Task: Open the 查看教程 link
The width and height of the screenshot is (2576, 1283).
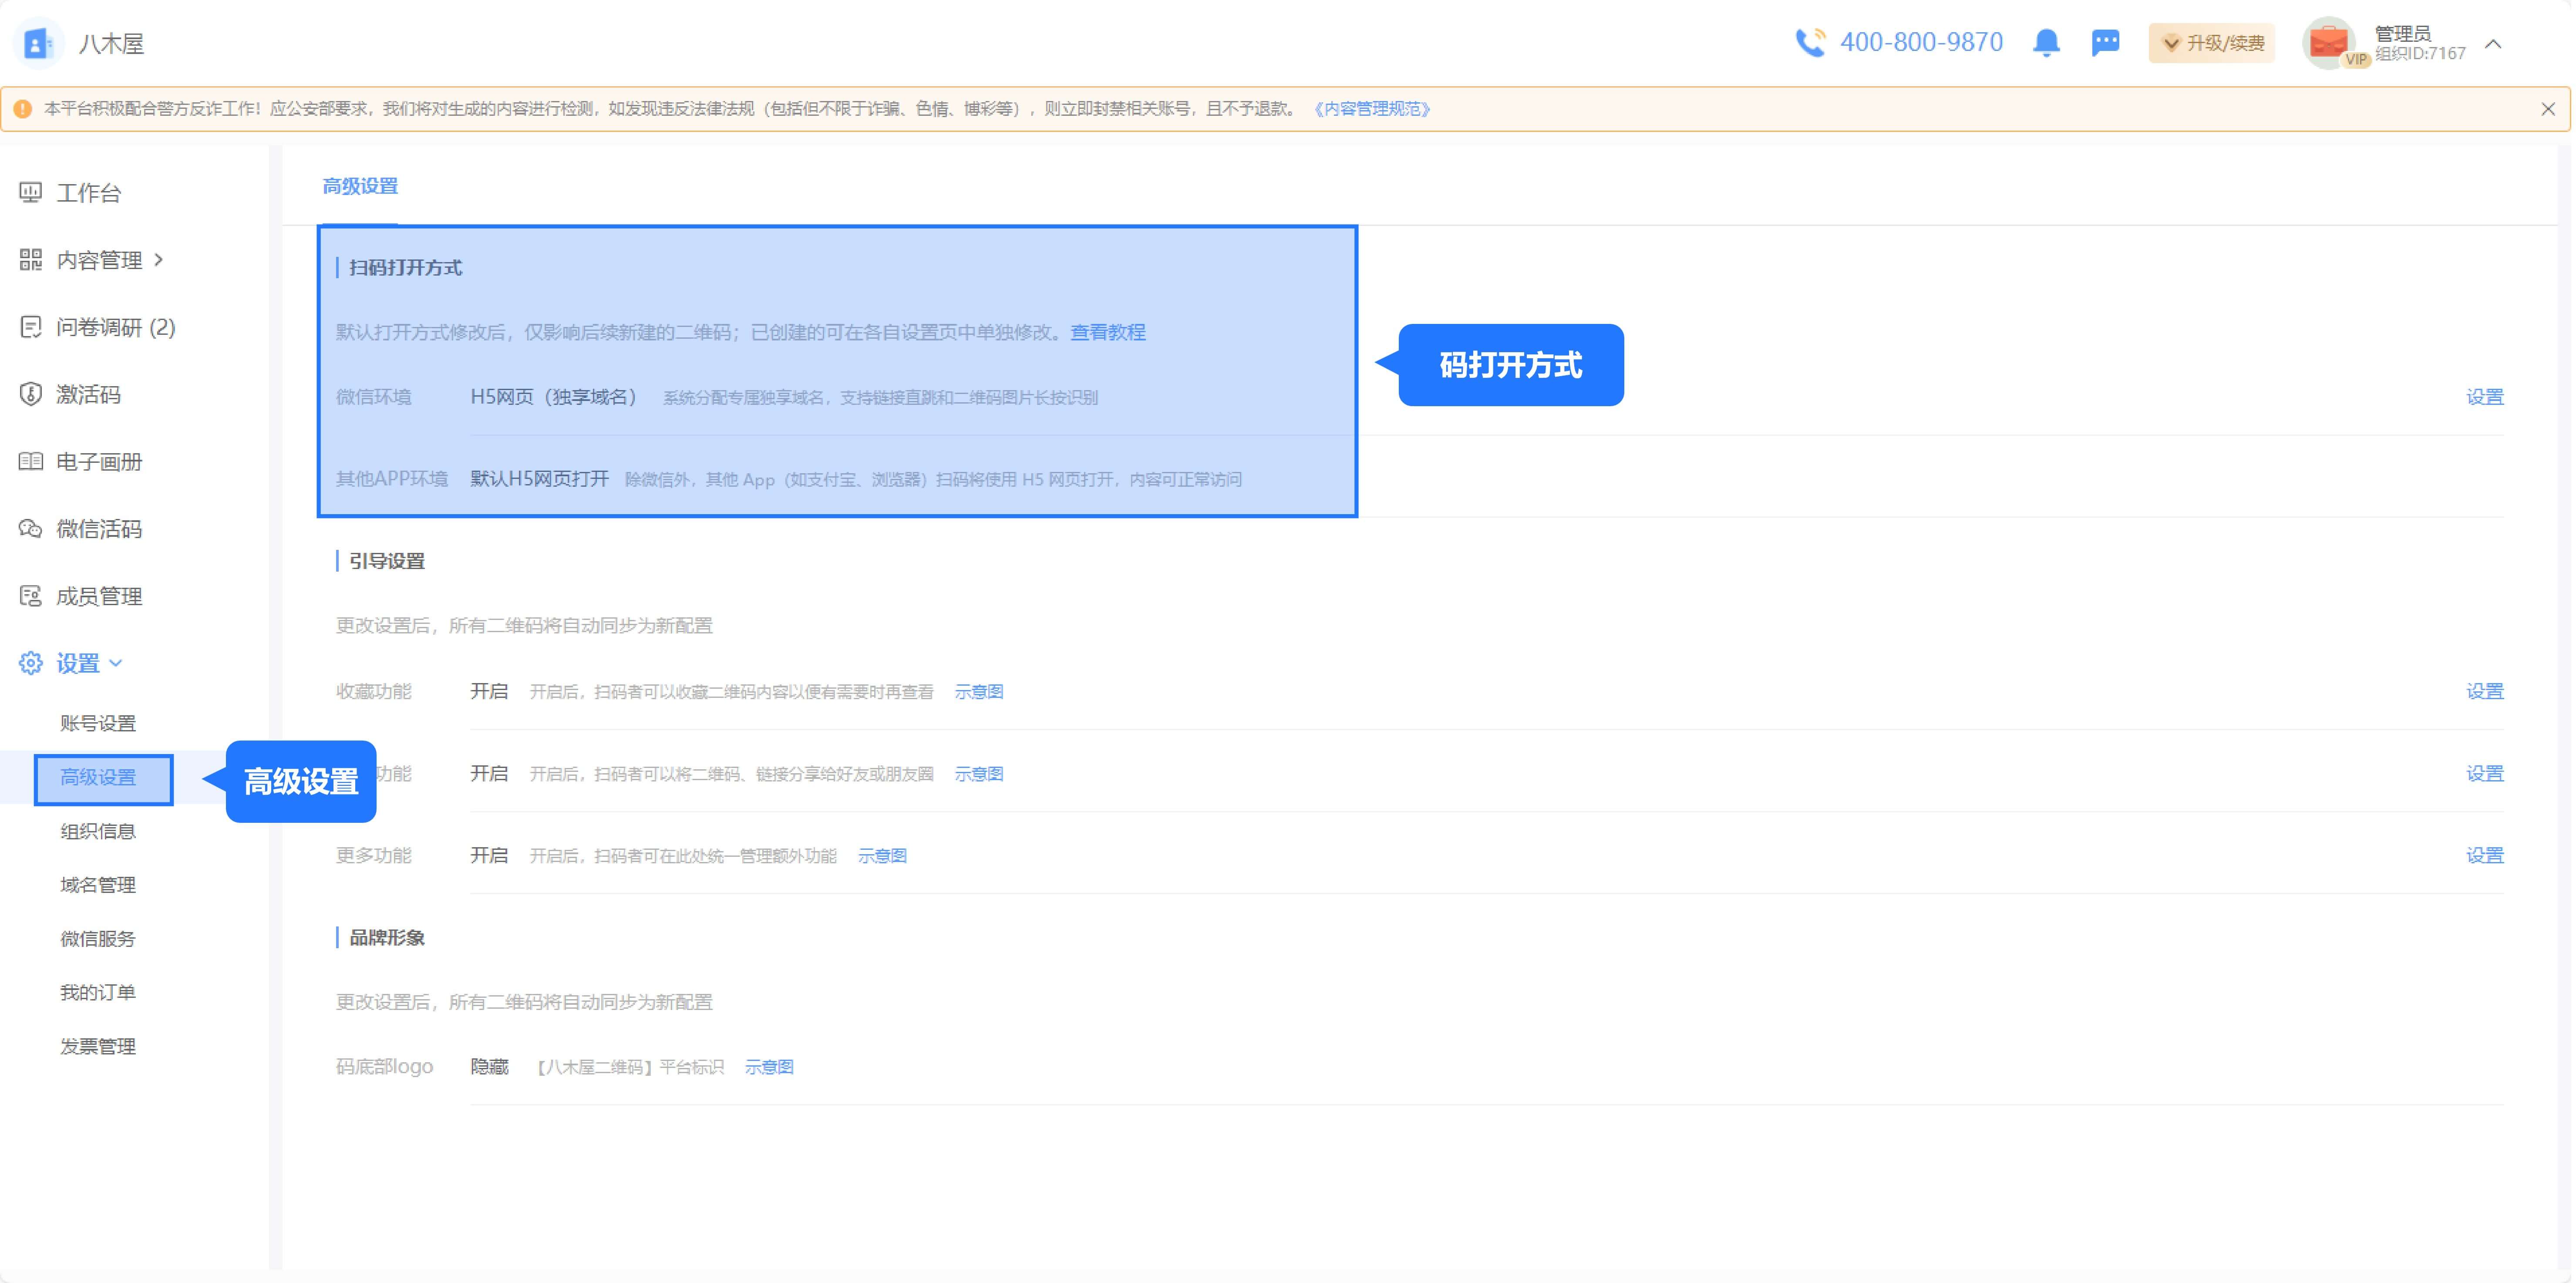Action: (x=1107, y=332)
